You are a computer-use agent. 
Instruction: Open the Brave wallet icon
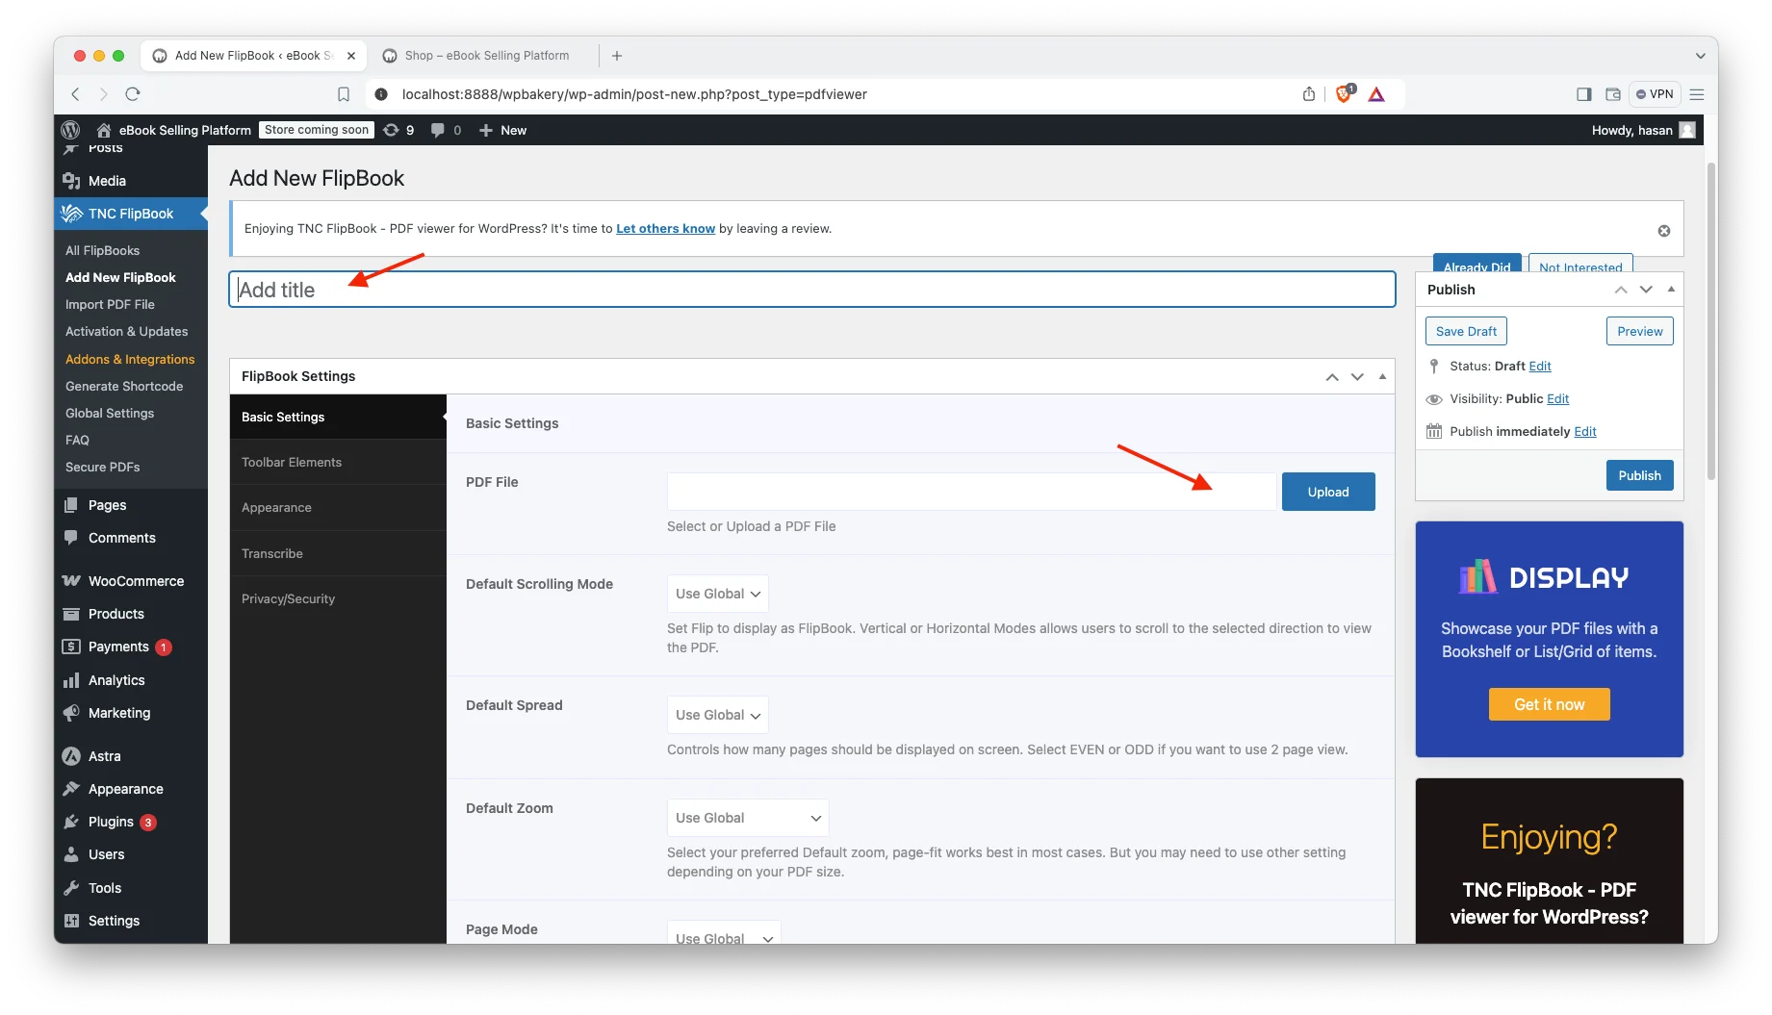[1613, 94]
